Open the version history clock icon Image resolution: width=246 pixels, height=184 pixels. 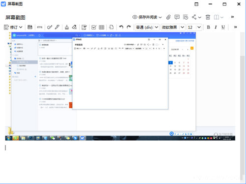coord(185,17)
